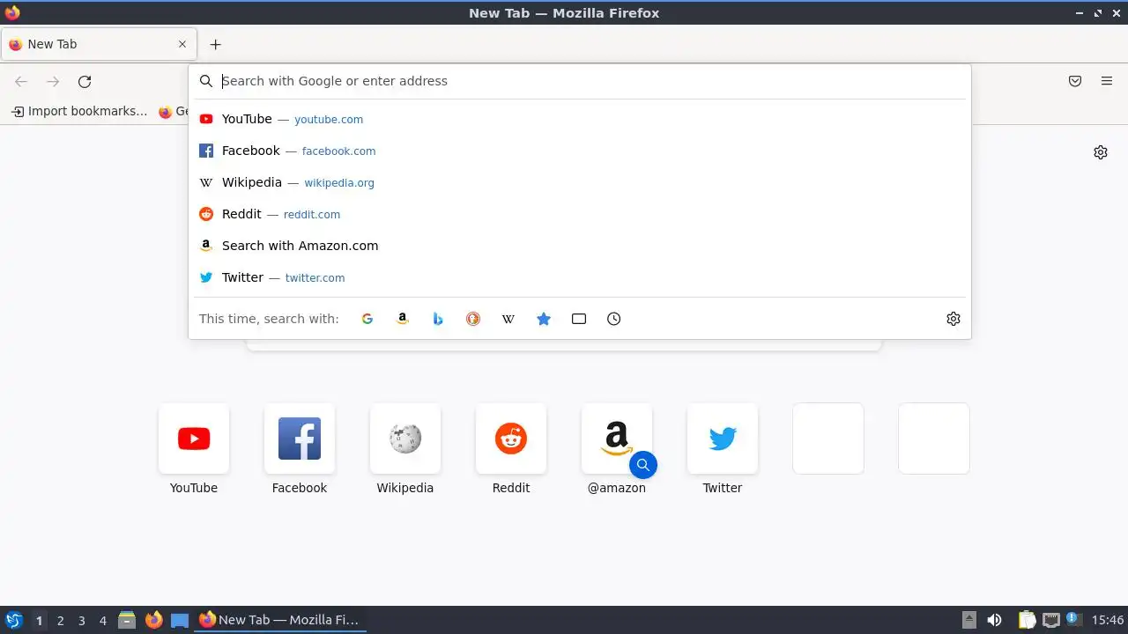Launch Firefox from taskbar quick launch
This screenshot has height=634, width=1128.
point(153,620)
